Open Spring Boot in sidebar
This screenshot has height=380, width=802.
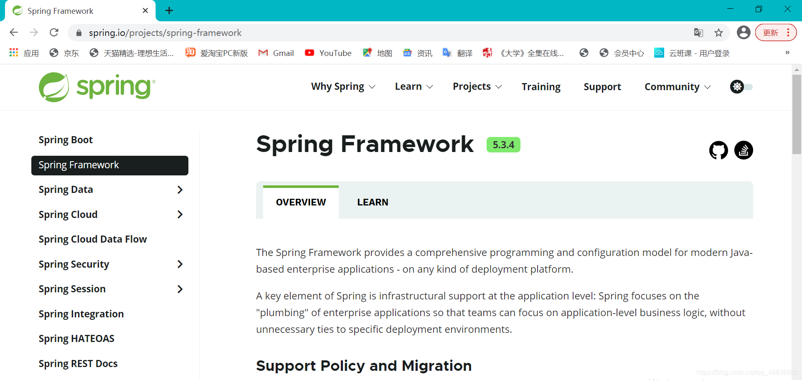[x=66, y=140]
